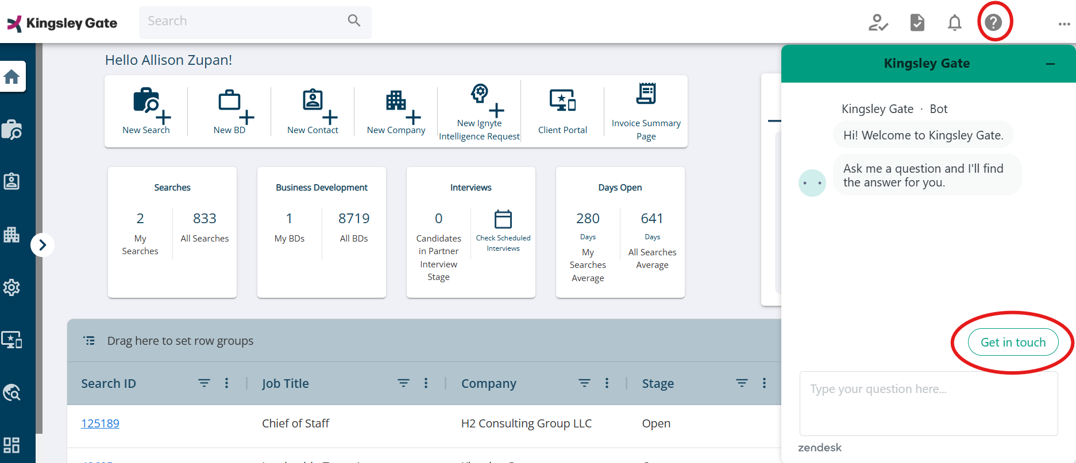Open the Contacts badge sidebar icon
Image resolution: width=1076 pixels, height=463 pixels.
coord(11,181)
